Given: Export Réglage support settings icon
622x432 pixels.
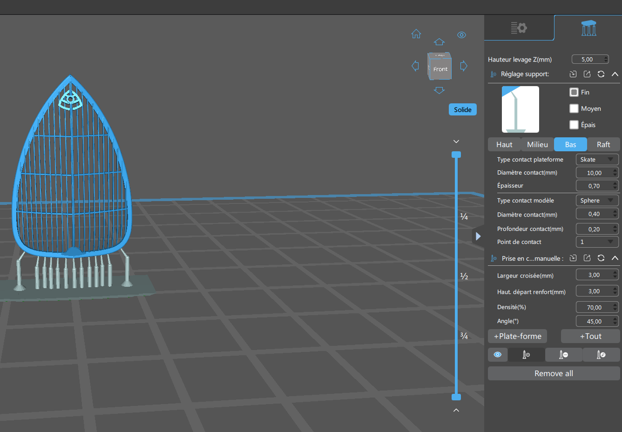Looking at the screenshot, I should pos(587,74).
